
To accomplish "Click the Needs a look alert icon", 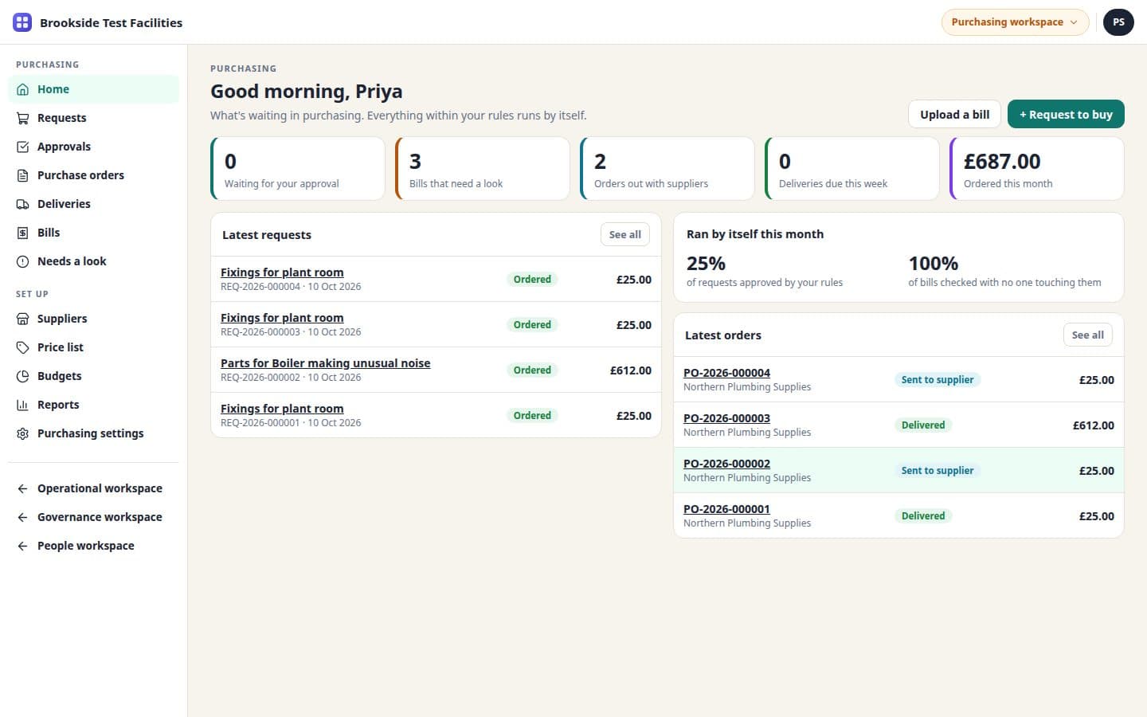I will pyautogui.click(x=23, y=261).
